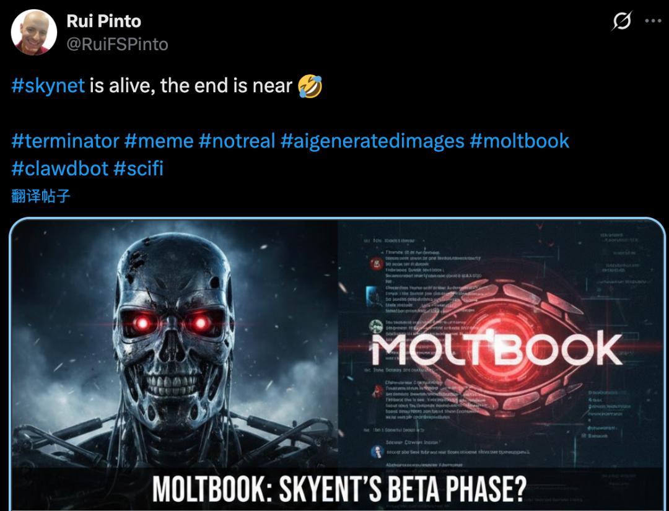Click the 翻译帖子 translate post link
This screenshot has height=511, width=669.
[x=40, y=196]
